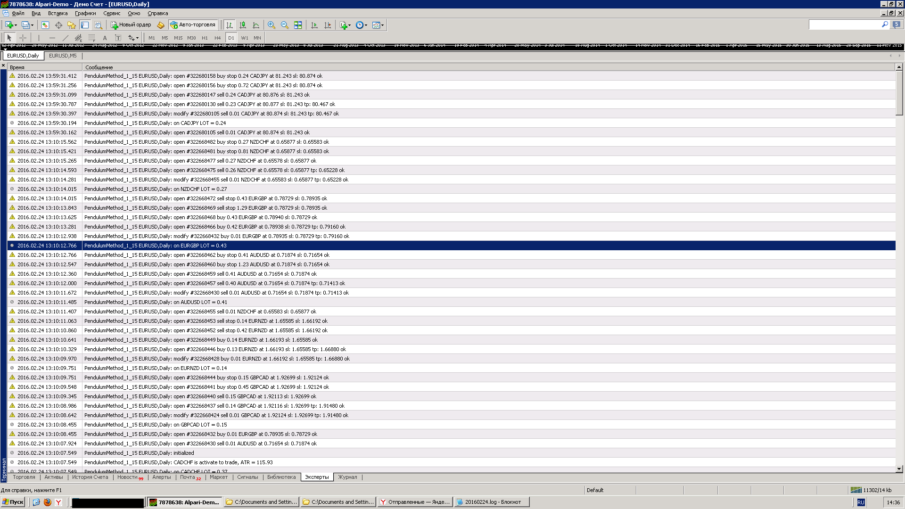Open the Periods clock icon
Viewport: 905px width, 509px height.
tap(360, 25)
